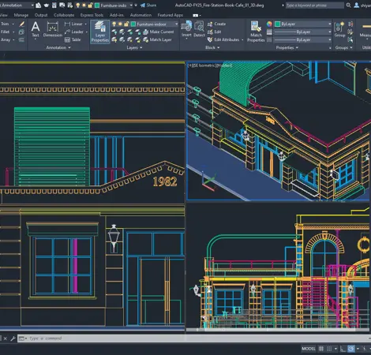This screenshot has height=355, width=371.
Task: Open the Automation ribbon tab
Action: [141, 15]
